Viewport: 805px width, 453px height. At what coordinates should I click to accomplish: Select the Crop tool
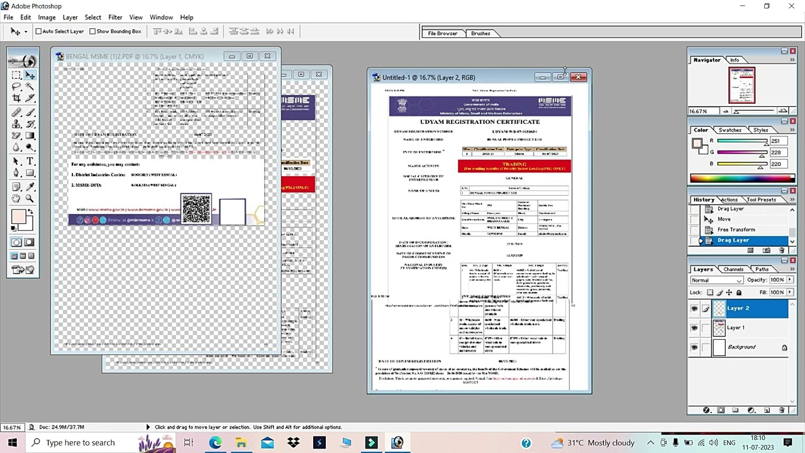click(16, 98)
